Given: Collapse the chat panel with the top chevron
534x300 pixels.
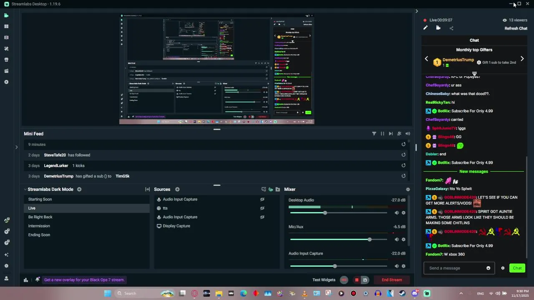Looking at the screenshot, I should point(416,11).
